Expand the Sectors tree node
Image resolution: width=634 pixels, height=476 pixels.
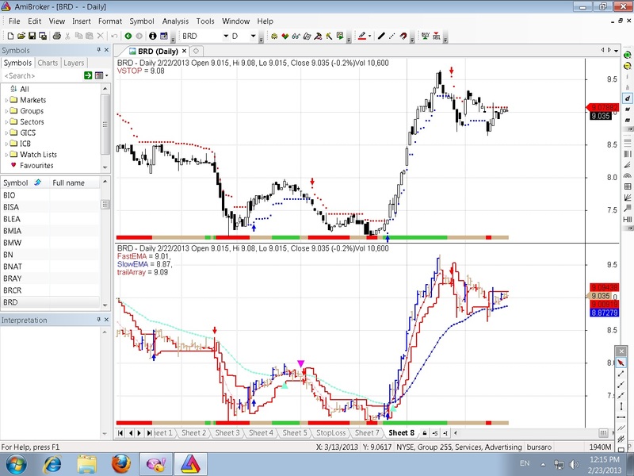6,122
